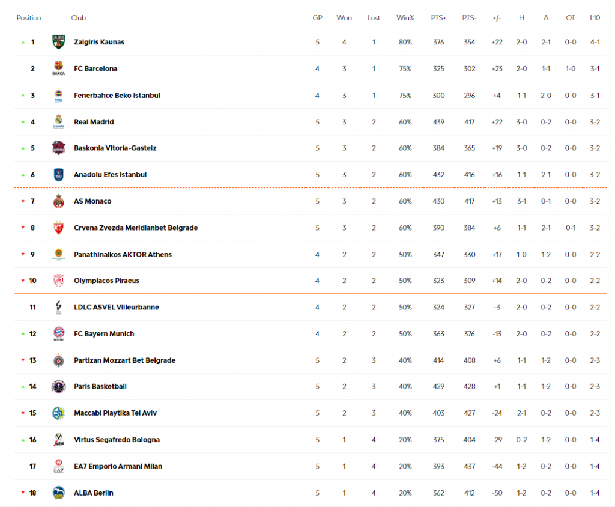Click the Zalgiris Kaunas club logo
This screenshot has width=615, height=507.
(x=58, y=43)
